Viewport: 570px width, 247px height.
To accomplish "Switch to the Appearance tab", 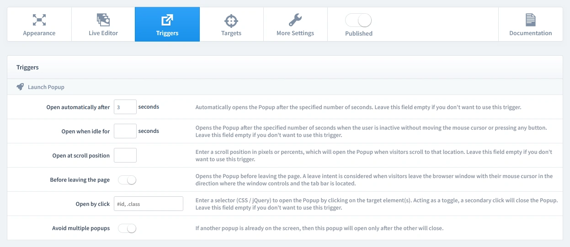I will [x=39, y=33].
